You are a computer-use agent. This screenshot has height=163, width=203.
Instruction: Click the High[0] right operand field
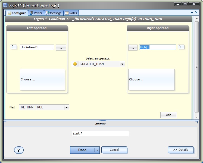point(158,47)
